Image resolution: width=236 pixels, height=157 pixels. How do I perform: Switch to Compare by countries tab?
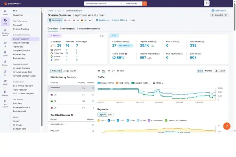coord(89,29)
